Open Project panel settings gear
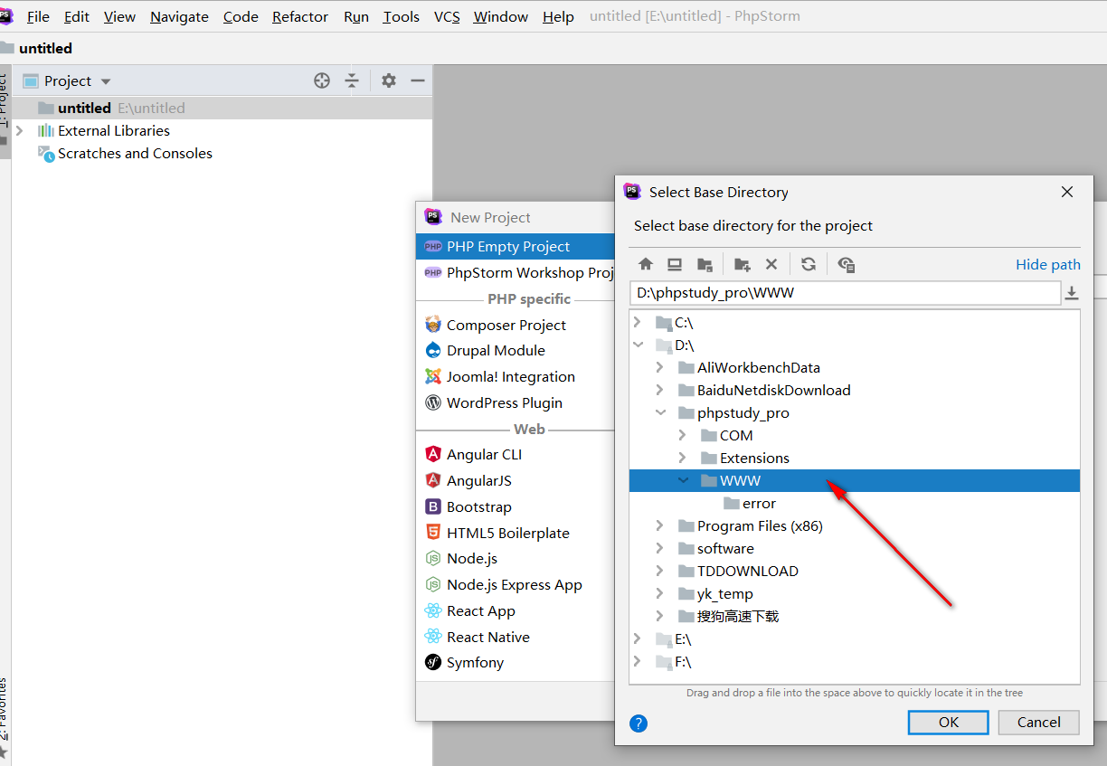The image size is (1107, 766). 389,80
